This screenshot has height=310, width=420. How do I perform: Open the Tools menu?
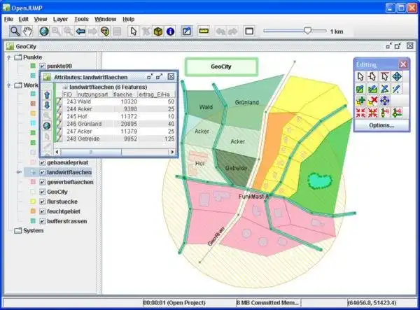pyautogui.click(x=81, y=19)
